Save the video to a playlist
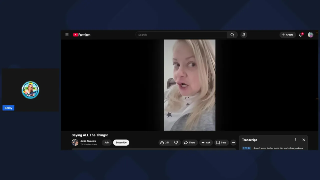Screen dimensions: 320x180 (221, 142)
